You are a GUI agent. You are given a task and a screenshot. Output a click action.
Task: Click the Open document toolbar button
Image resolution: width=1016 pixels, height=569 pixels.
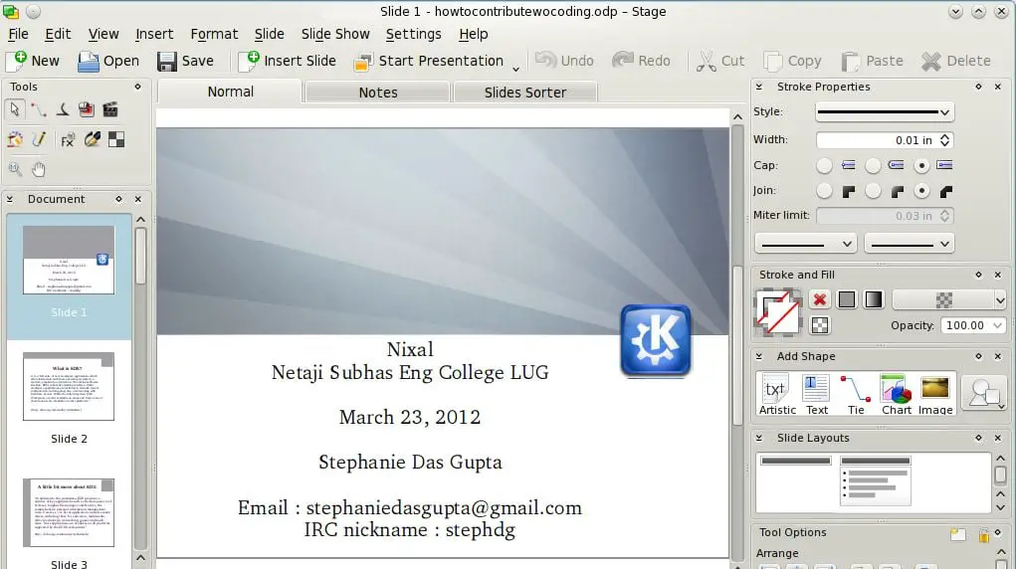coord(108,61)
